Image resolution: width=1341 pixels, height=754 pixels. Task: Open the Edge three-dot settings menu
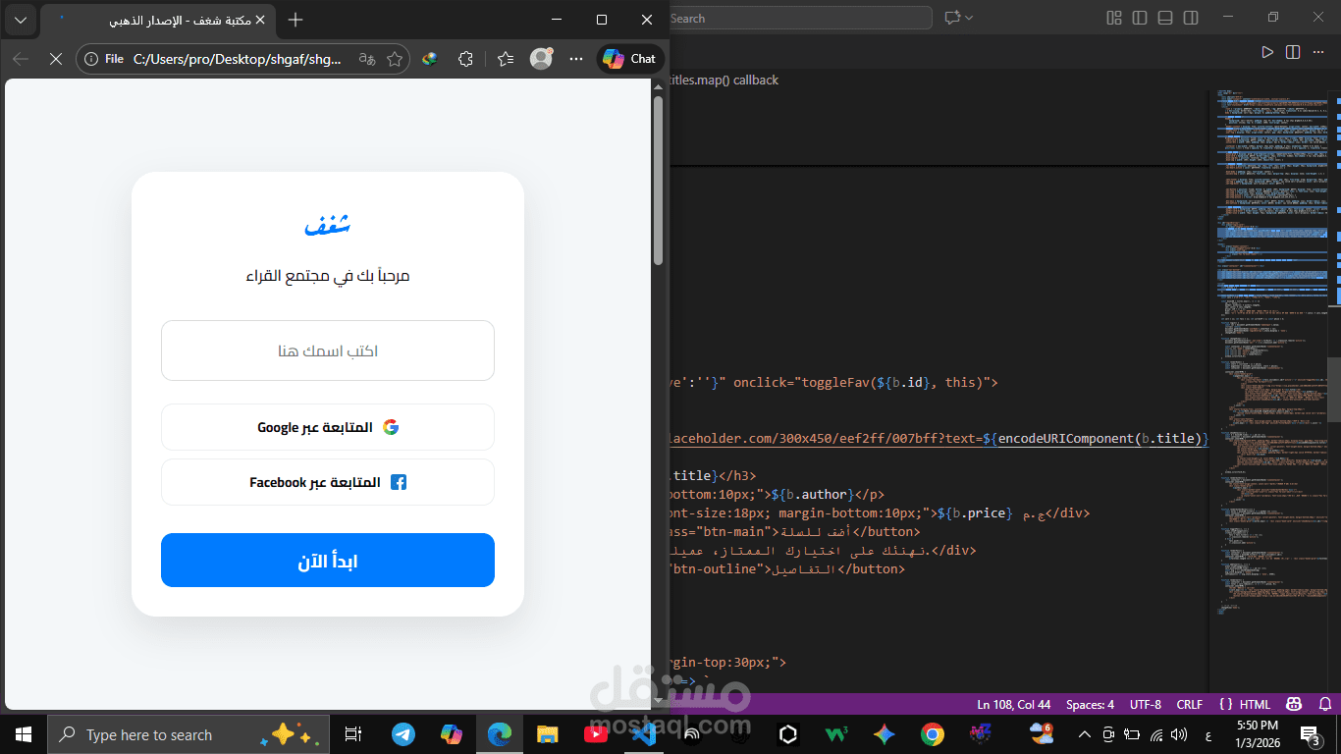[575, 59]
